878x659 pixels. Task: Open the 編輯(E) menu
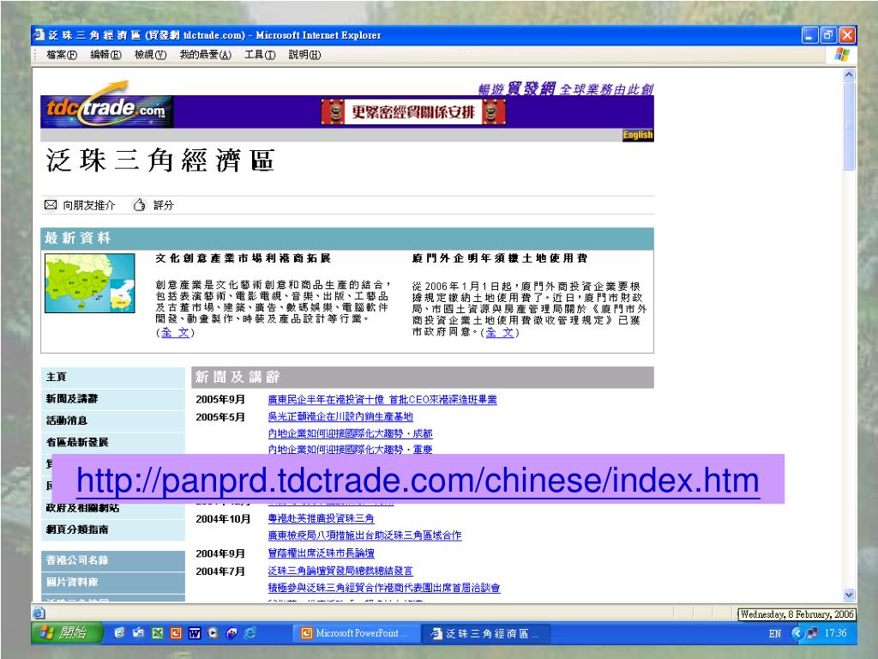click(105, 55)
